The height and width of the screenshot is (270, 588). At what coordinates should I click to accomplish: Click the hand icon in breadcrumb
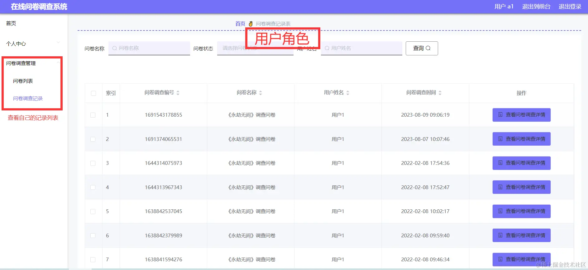pyautogui.click(x=251, y=24)
